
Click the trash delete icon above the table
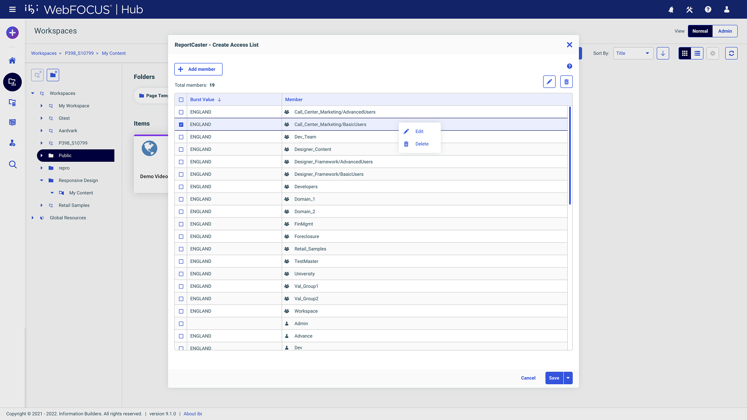pyautogui.click(x=566, y=82)
